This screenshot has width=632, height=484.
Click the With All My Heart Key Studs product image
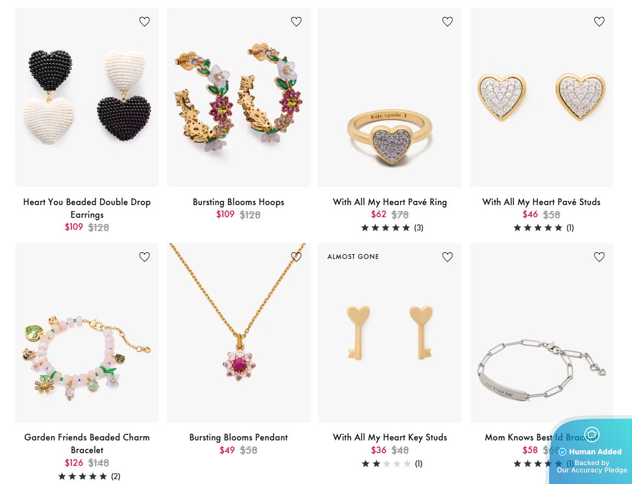tap(389, 333)
